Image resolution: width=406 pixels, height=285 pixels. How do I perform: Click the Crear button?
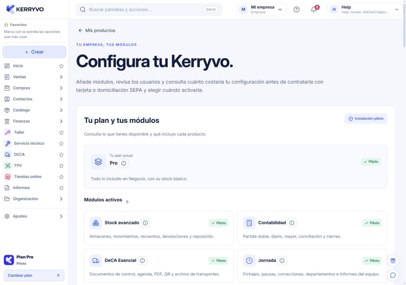34,52
